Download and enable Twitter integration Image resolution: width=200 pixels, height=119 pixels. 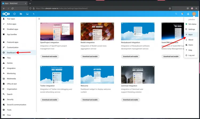(x=50, y=100)
